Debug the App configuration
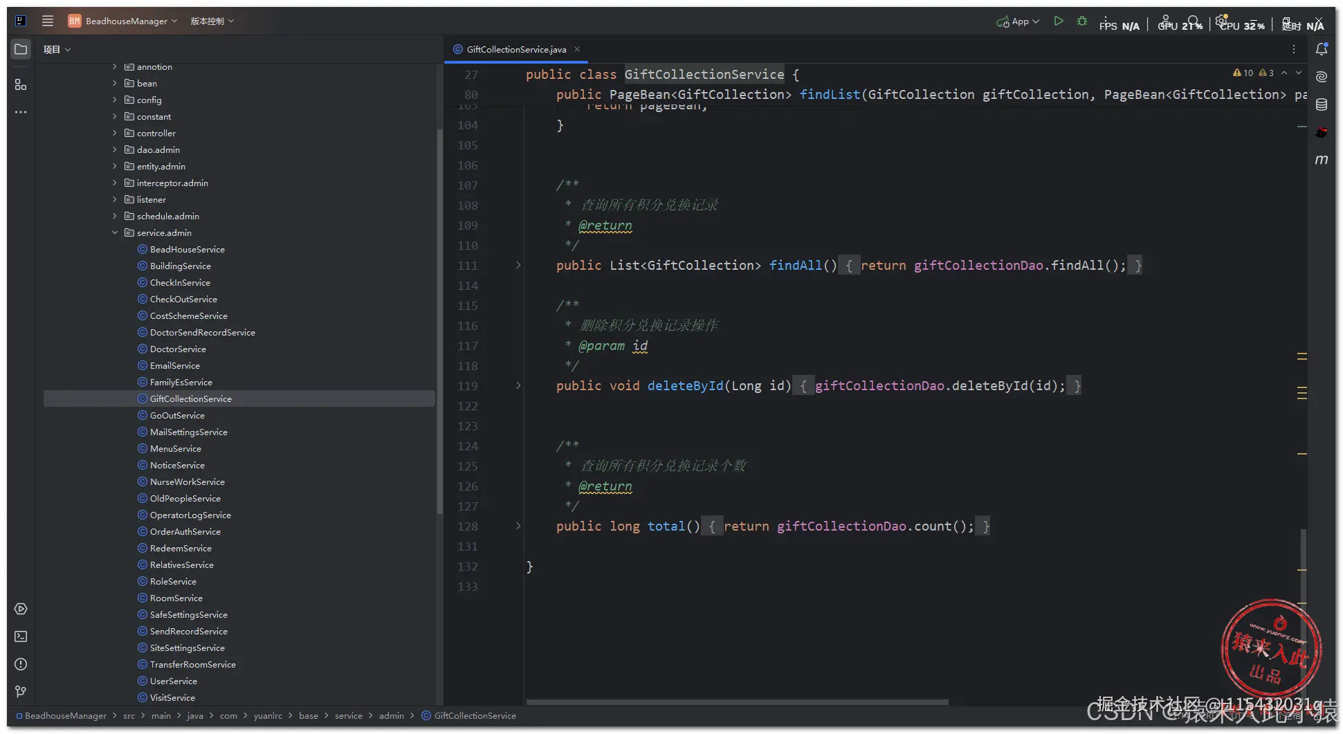Screen dimensions: 1343x734 pos(1082,21)
